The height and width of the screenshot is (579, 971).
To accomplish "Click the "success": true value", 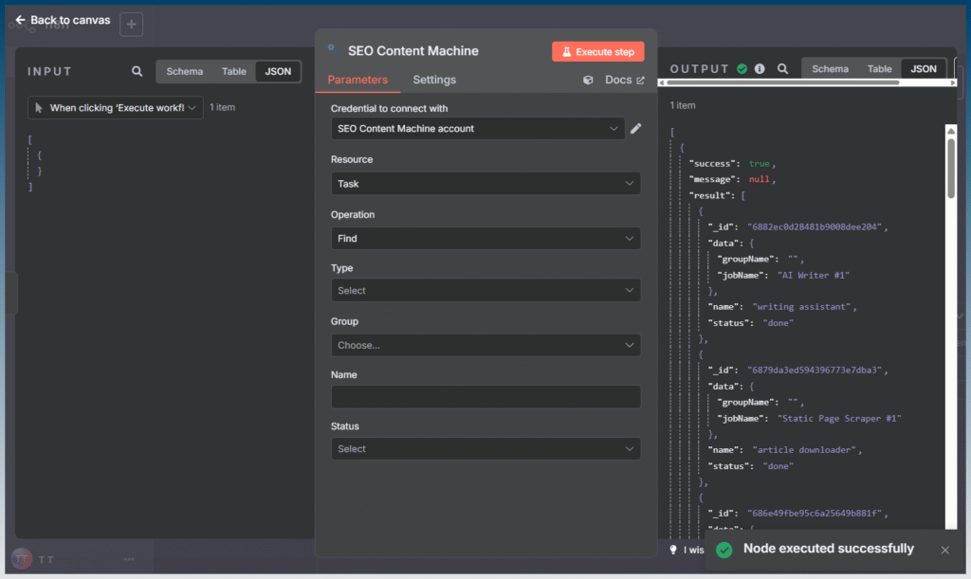I will click(x=759, y=164).
